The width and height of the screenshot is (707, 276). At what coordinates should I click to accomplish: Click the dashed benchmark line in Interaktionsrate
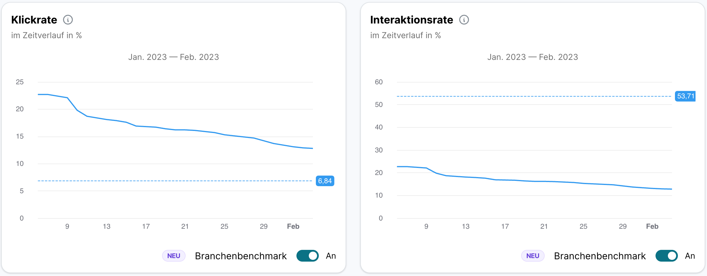point(529,96)
